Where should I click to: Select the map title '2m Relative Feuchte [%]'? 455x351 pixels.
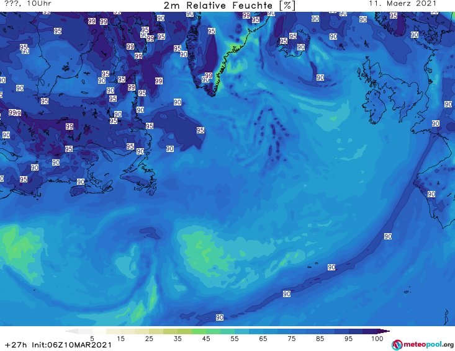(229, 6)
